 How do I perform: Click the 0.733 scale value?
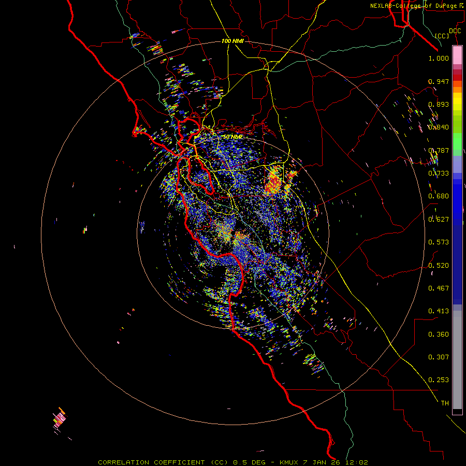pyautogui.click(x=439, y=173)
